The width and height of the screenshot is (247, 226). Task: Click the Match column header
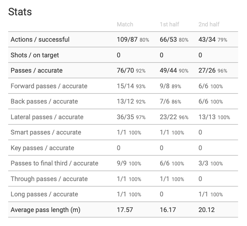point(125,24)
